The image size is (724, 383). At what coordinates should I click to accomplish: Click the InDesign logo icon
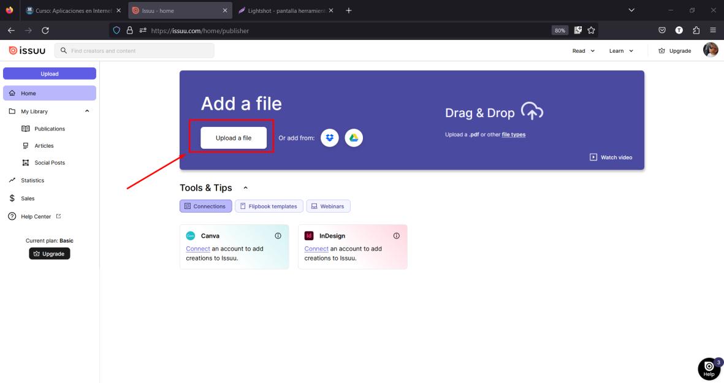309,236
